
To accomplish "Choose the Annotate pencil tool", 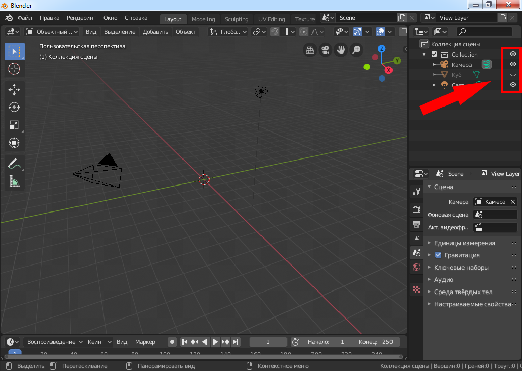I will [14, 164].
